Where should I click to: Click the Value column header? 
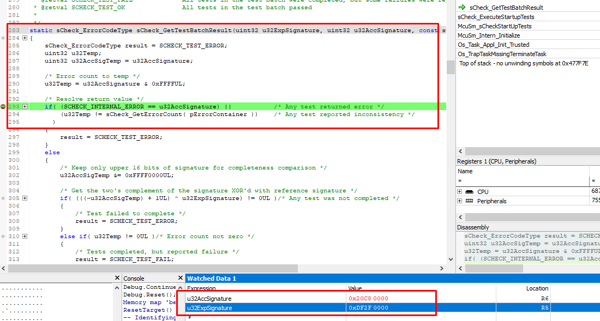pyautogui.click(x=355, y=288)
